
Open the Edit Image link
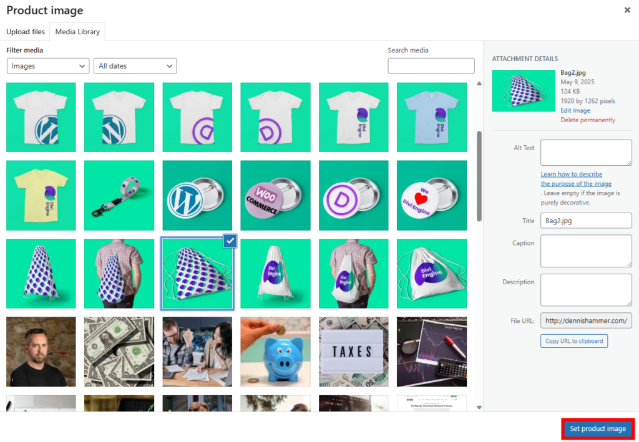(x=575, y=110)
